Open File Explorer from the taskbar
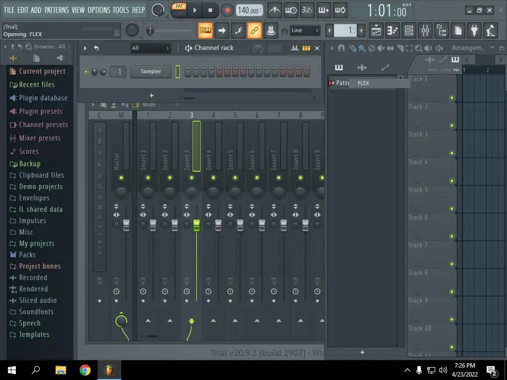 tap(60, 370)
